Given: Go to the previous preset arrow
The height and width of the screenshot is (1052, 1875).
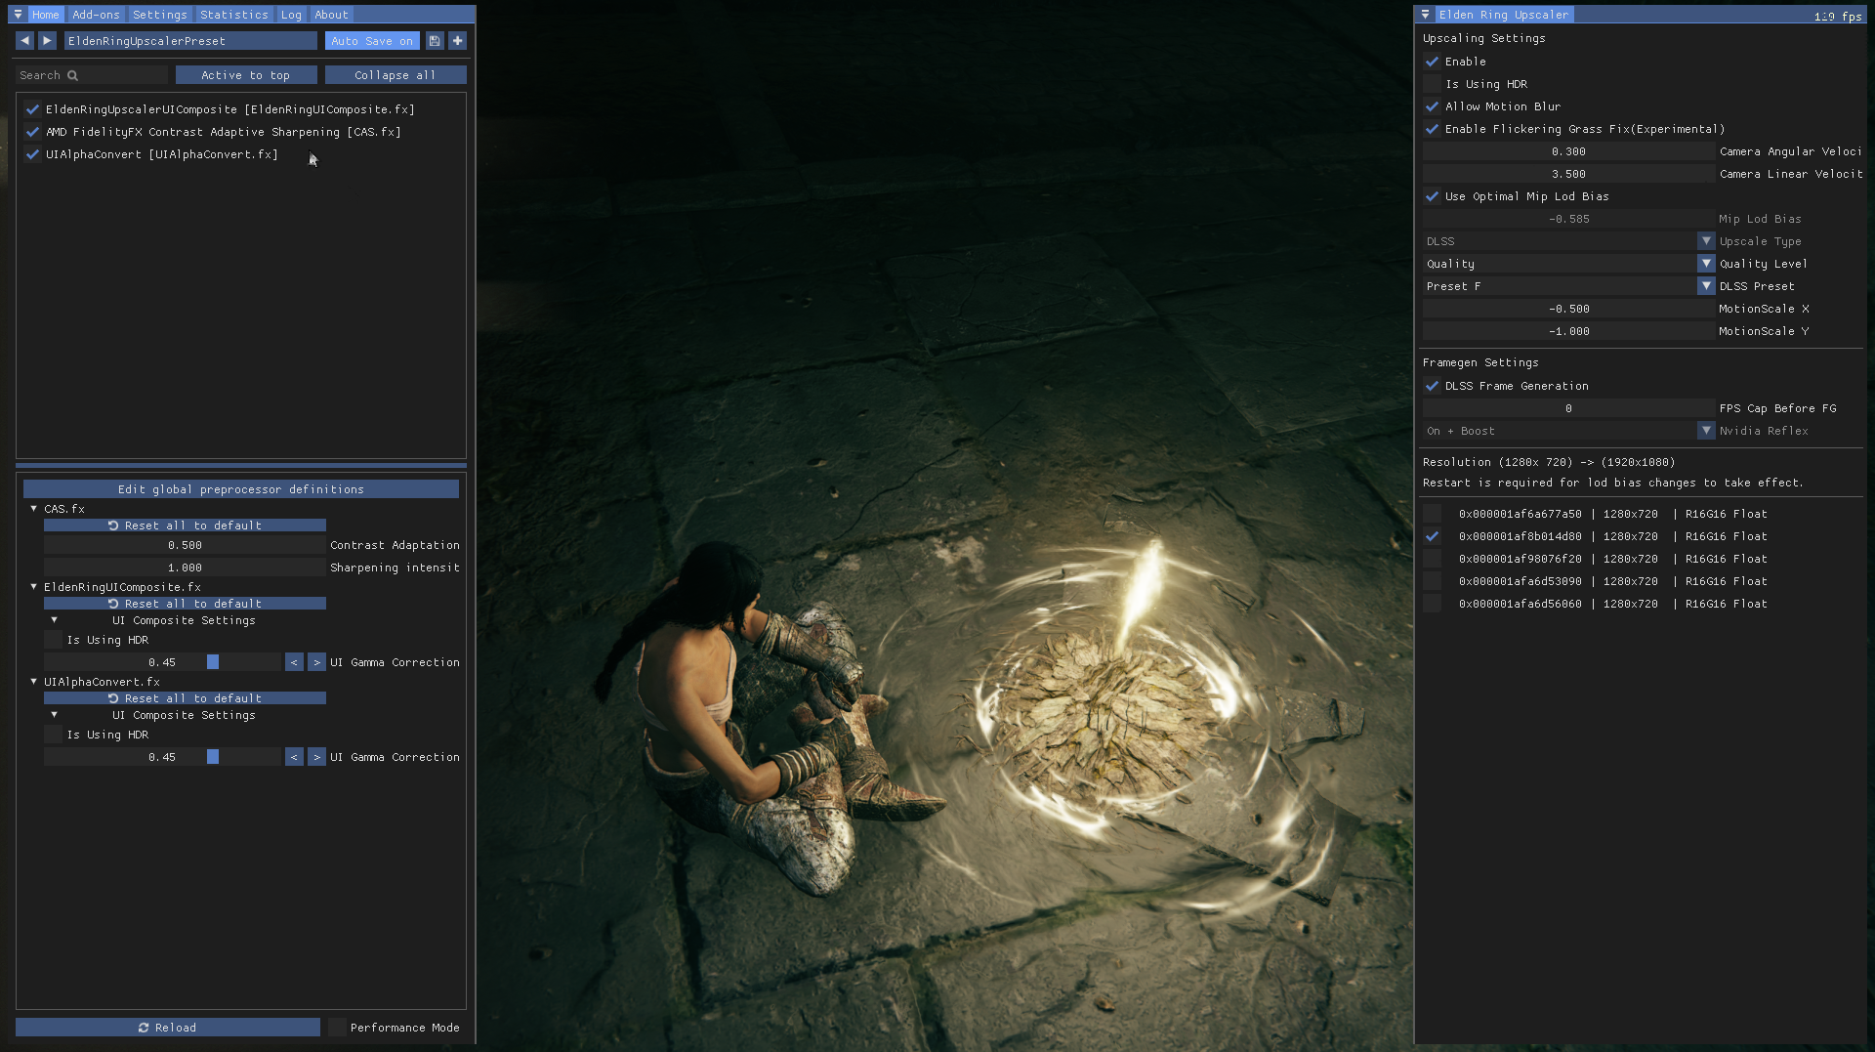Looking at the screenshot, I should point(25,41).
